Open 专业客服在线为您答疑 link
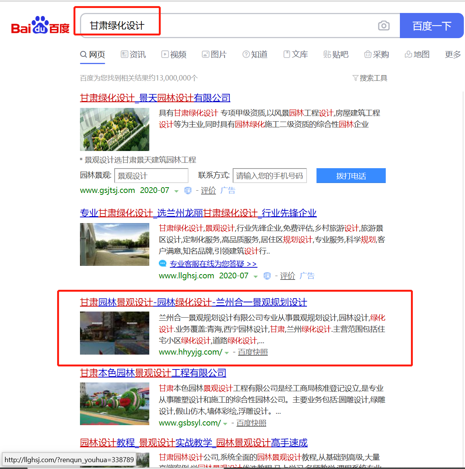465x469 pixels. [x=213, y=264]
